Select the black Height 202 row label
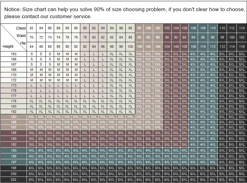Viewport: 247px width, 183px height. coord(14,180)
